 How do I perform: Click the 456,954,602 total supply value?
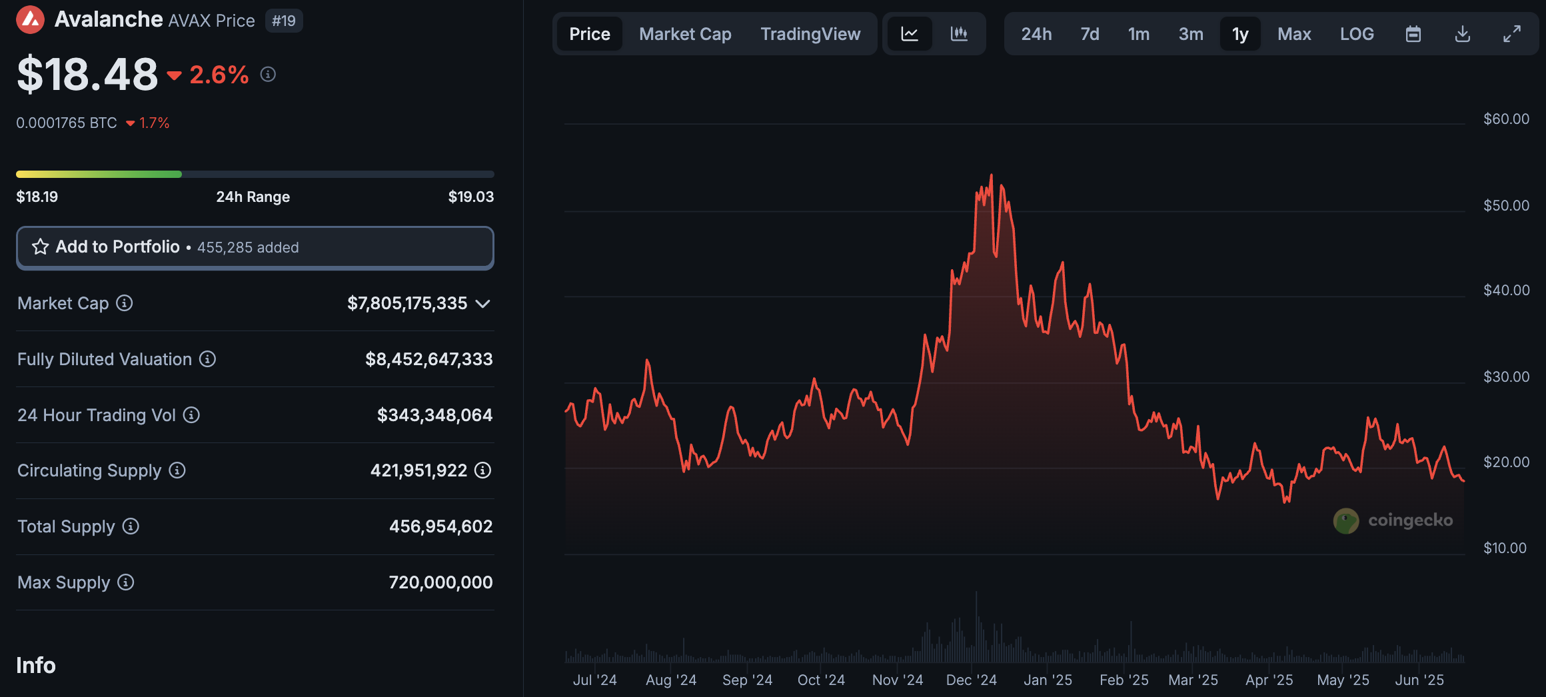(441, 526)
